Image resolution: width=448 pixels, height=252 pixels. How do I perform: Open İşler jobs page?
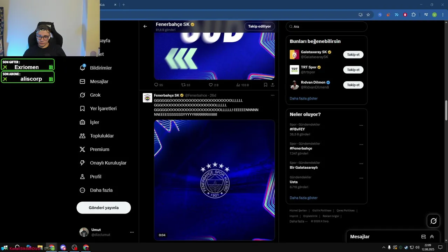tap(90, 122)
